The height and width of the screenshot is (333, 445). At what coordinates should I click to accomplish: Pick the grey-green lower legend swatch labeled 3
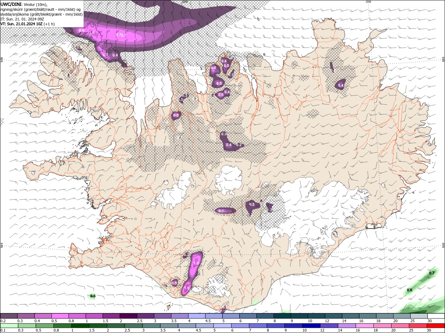pos(151,326)
